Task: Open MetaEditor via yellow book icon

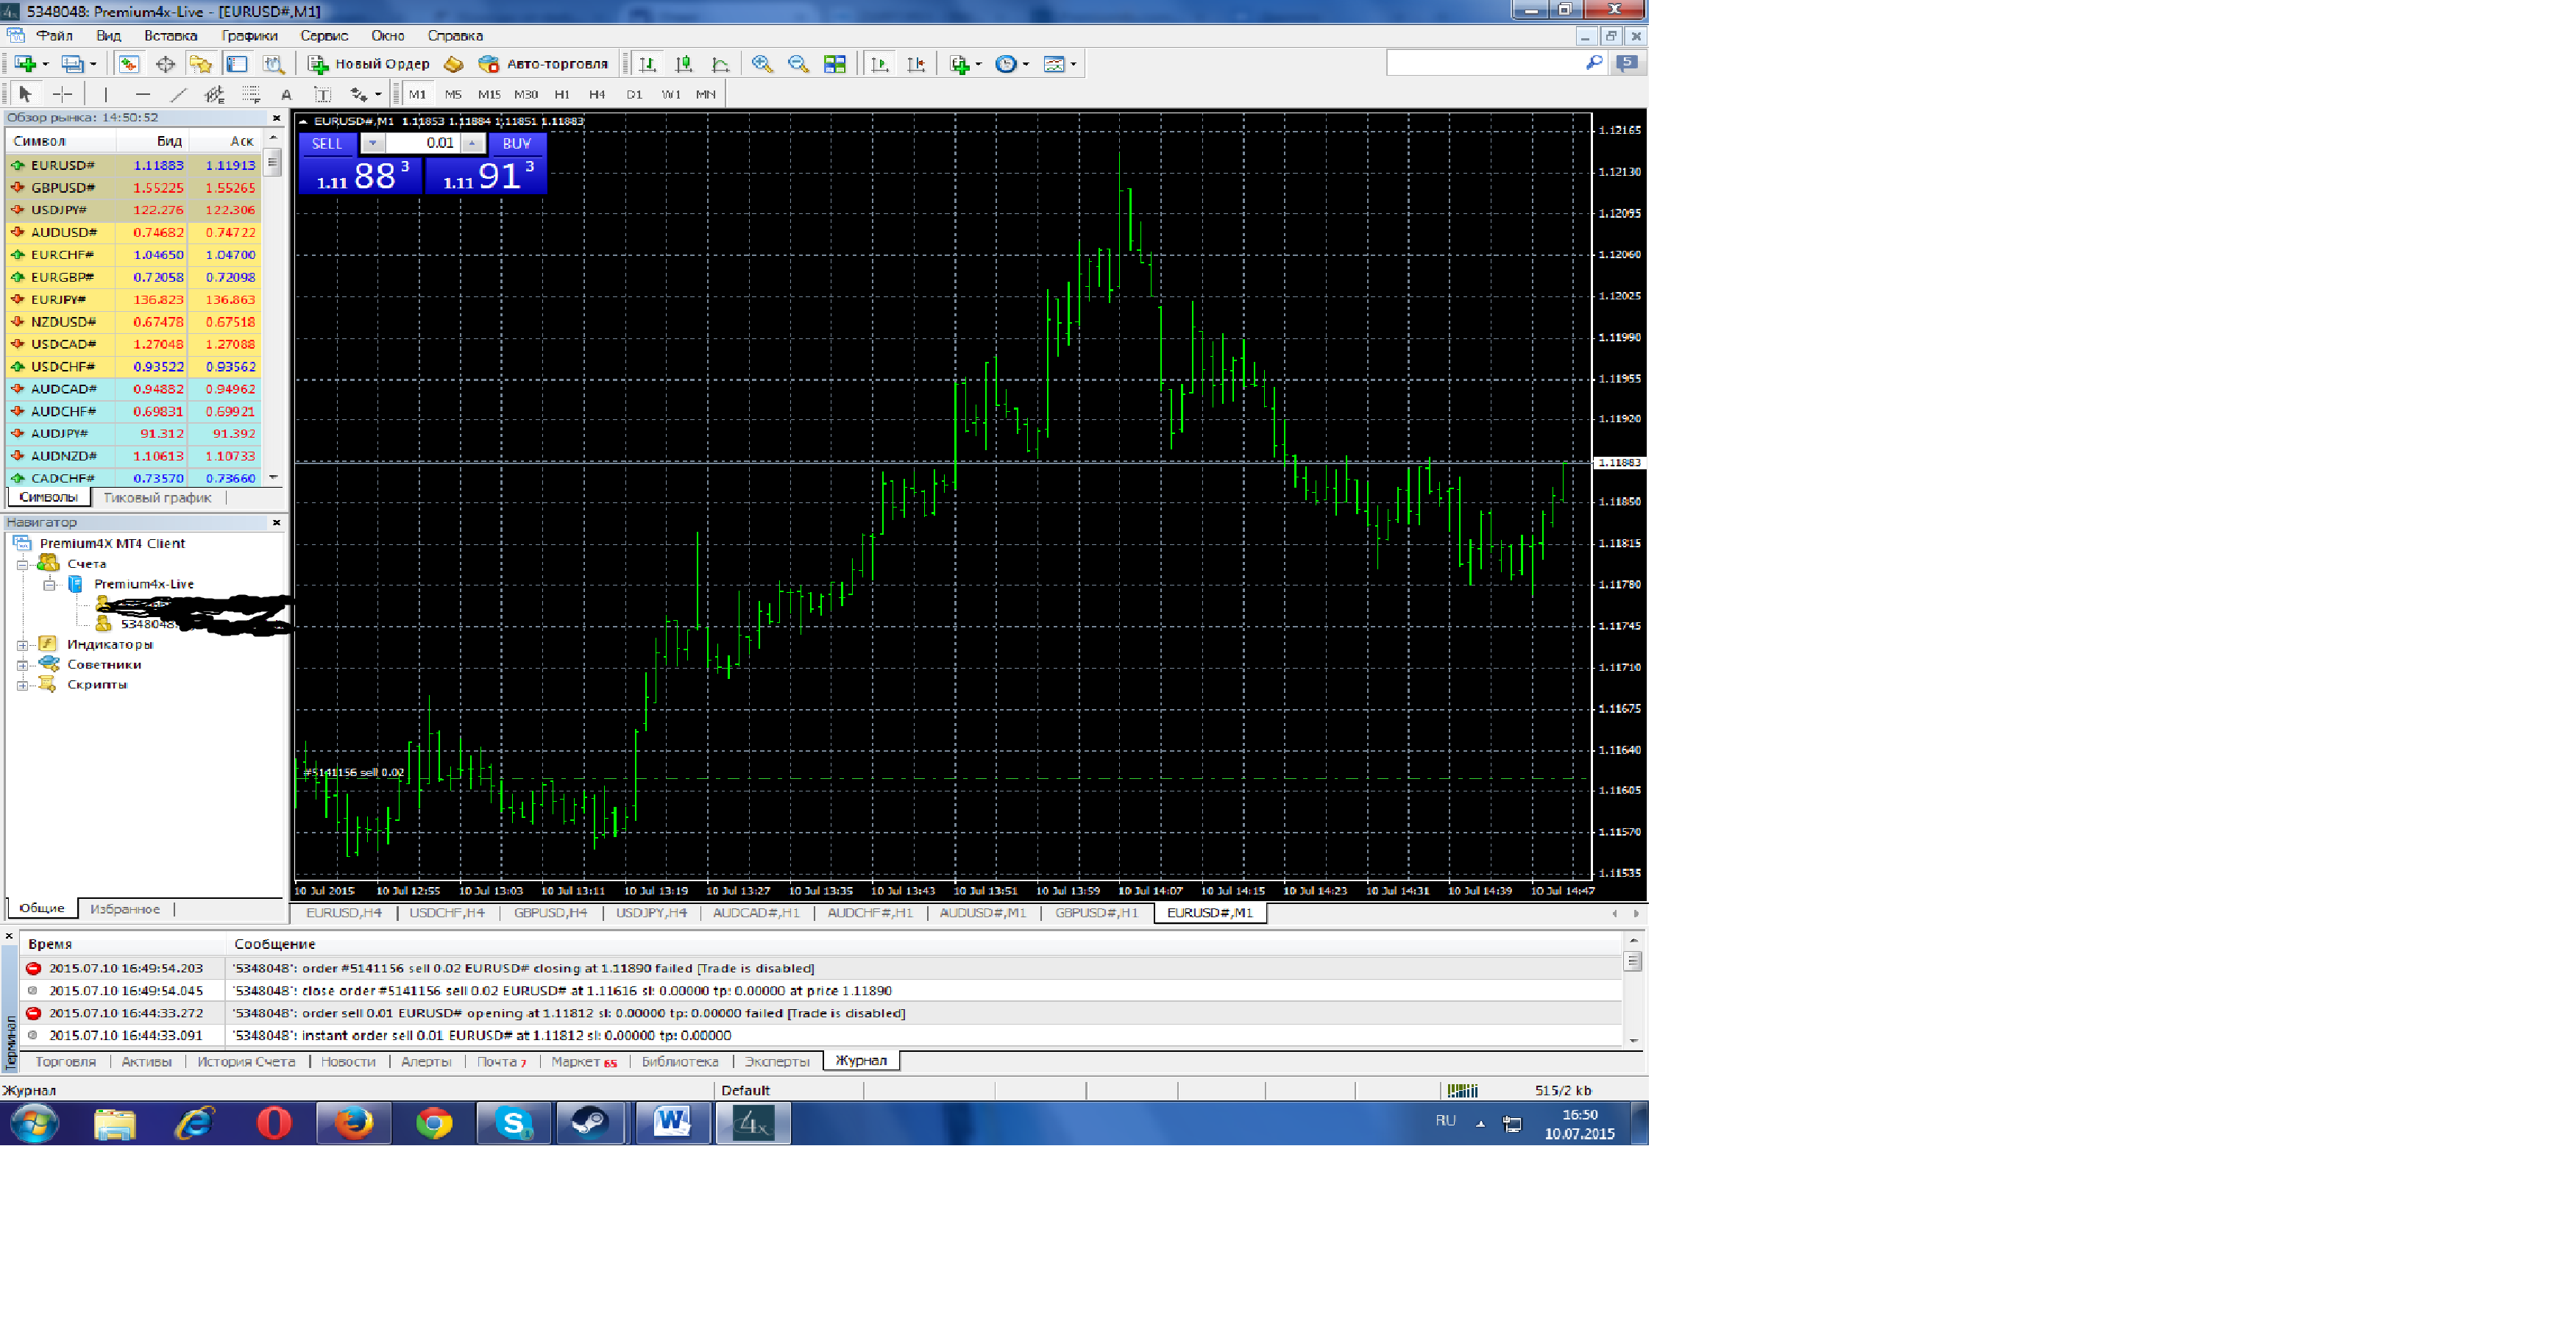Action: coord(454,64)
